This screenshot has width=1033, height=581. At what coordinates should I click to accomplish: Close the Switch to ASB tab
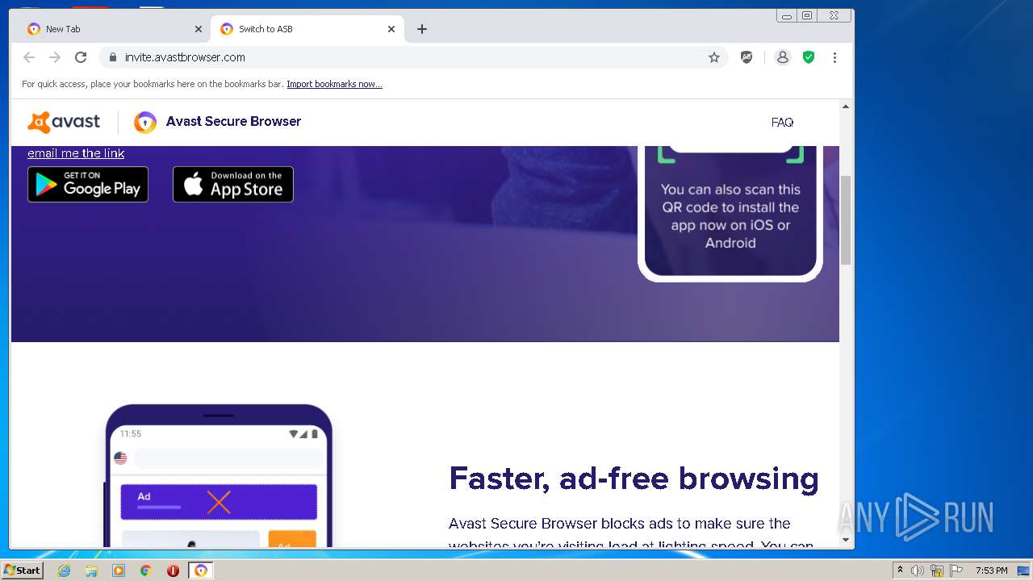pyautogui.click(x=391, y=29)
